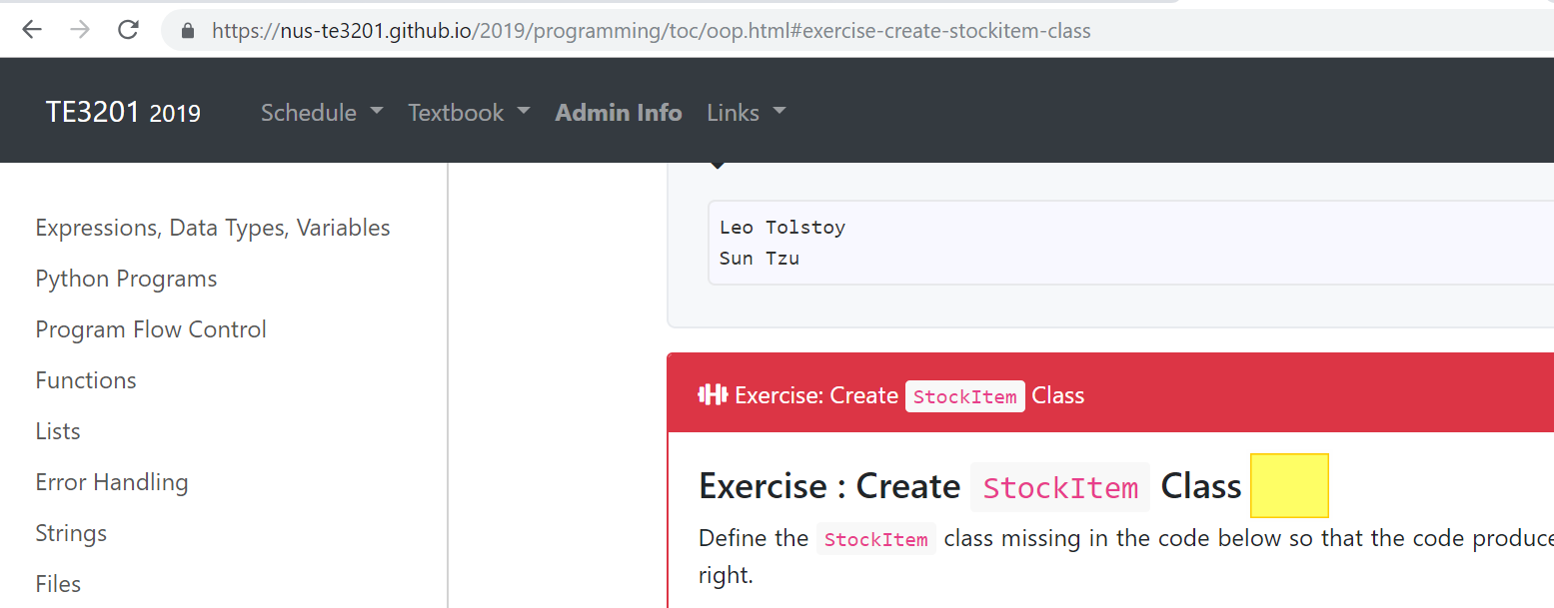Open the Lists chapter
This screenshot has height=608, width=1554.
click(x=58, y=431)
